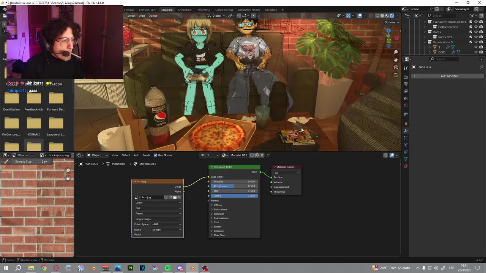
Task: Click the viewport zoom magnifier gizmo
Action: tap(396, 52)
